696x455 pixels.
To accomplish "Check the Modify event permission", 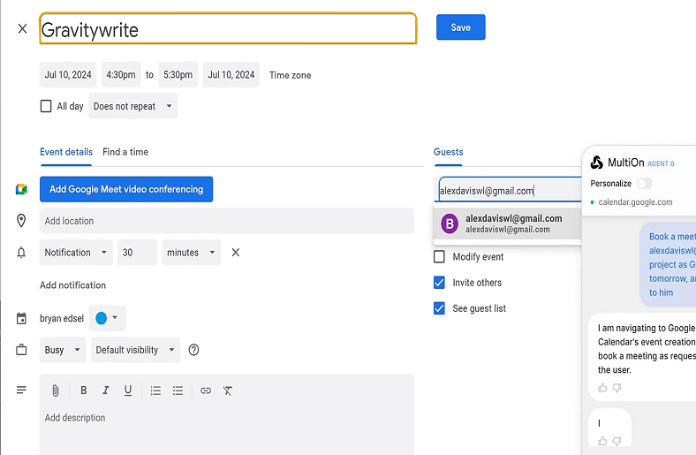I will pyautogui.click(x=439, y=256).
